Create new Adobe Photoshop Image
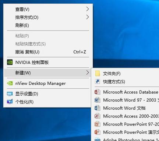The height and width of the screenshot is (141, 159). (x=126, y=139)
